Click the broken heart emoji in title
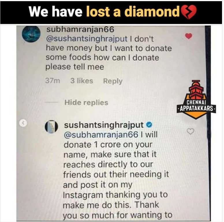The image size is (224, 222). [x=188, y=12]
